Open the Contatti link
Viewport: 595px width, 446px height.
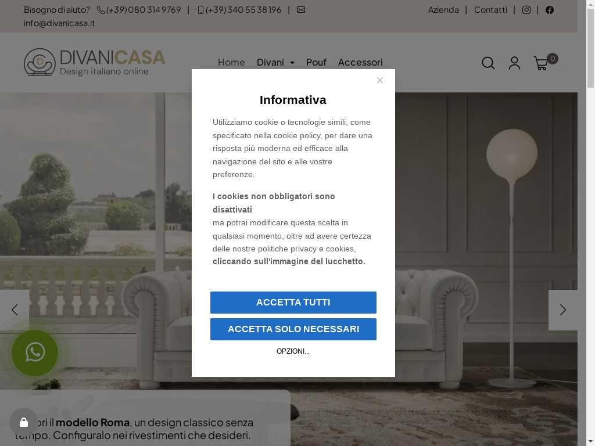(490, 10)
